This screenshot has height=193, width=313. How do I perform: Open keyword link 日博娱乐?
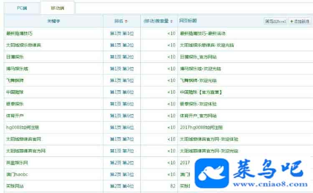15,57
